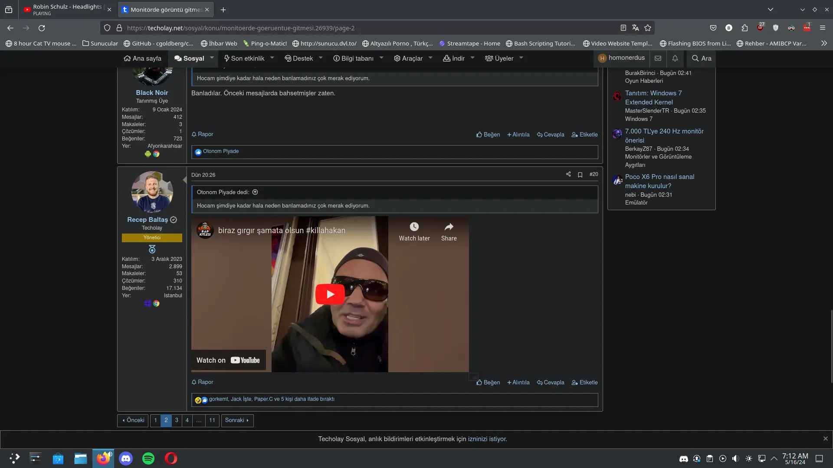This screenshot has height=468, width=833.
Task: Like Recep Baltaş's post with Beğen
Action: click(x=488, y=382)
